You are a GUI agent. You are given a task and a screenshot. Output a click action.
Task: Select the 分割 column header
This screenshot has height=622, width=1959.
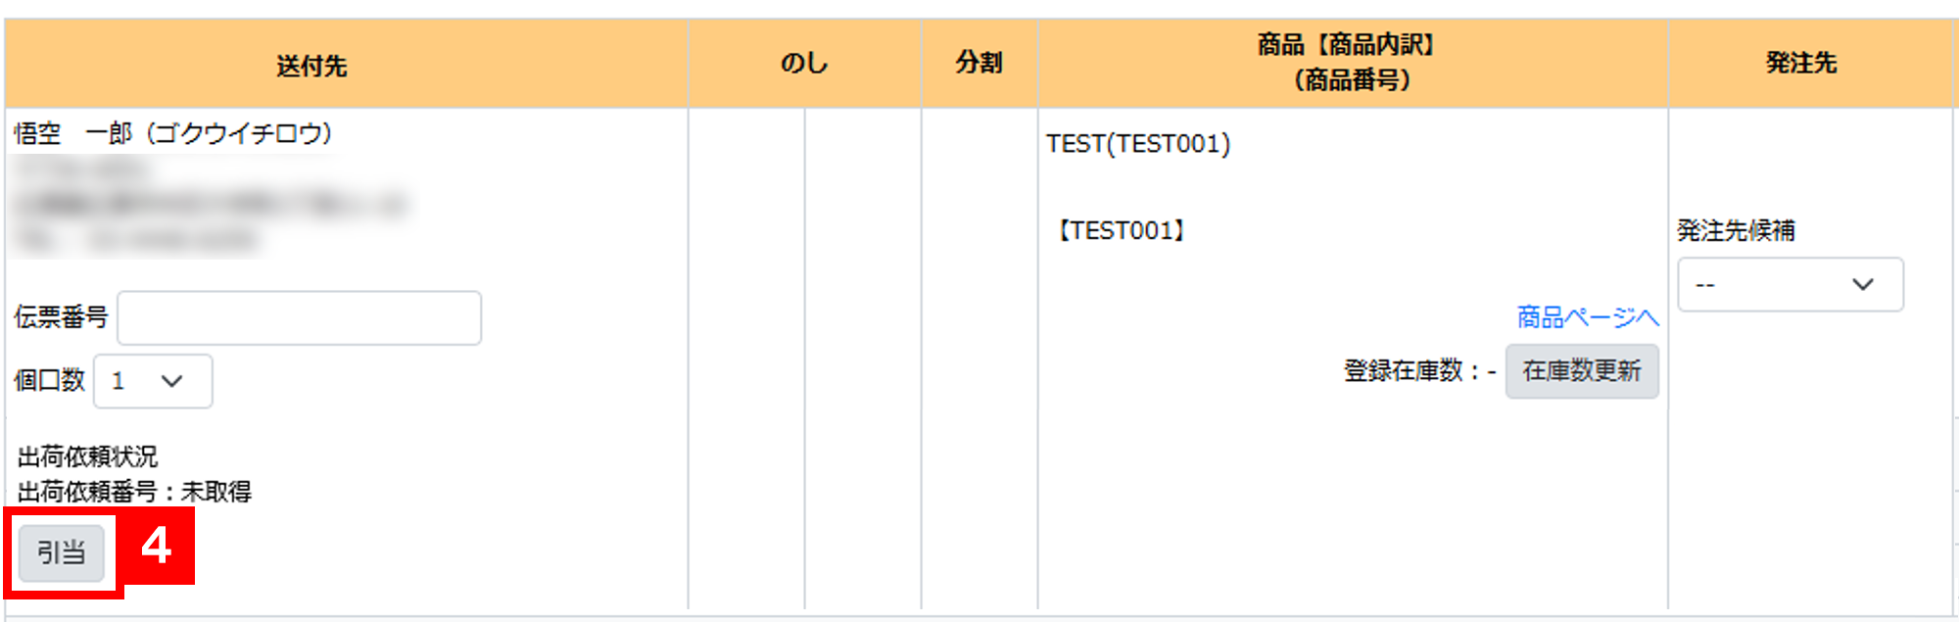coord(979,64)
